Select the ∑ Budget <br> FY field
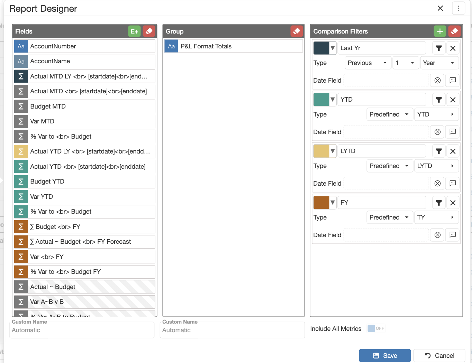 coord(85,227)
